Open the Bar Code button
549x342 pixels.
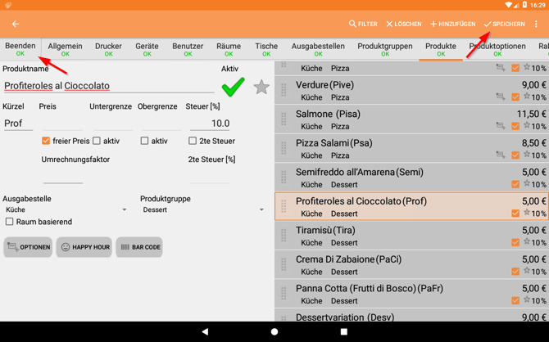click(x=139, y=247)
